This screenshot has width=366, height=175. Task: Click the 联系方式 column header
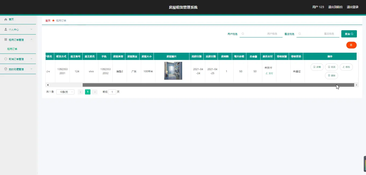point(61,56)
